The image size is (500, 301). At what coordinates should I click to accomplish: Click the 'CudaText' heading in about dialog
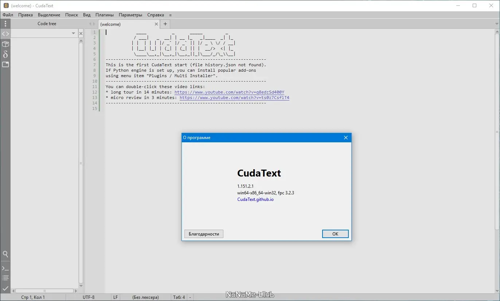(259, 173)
